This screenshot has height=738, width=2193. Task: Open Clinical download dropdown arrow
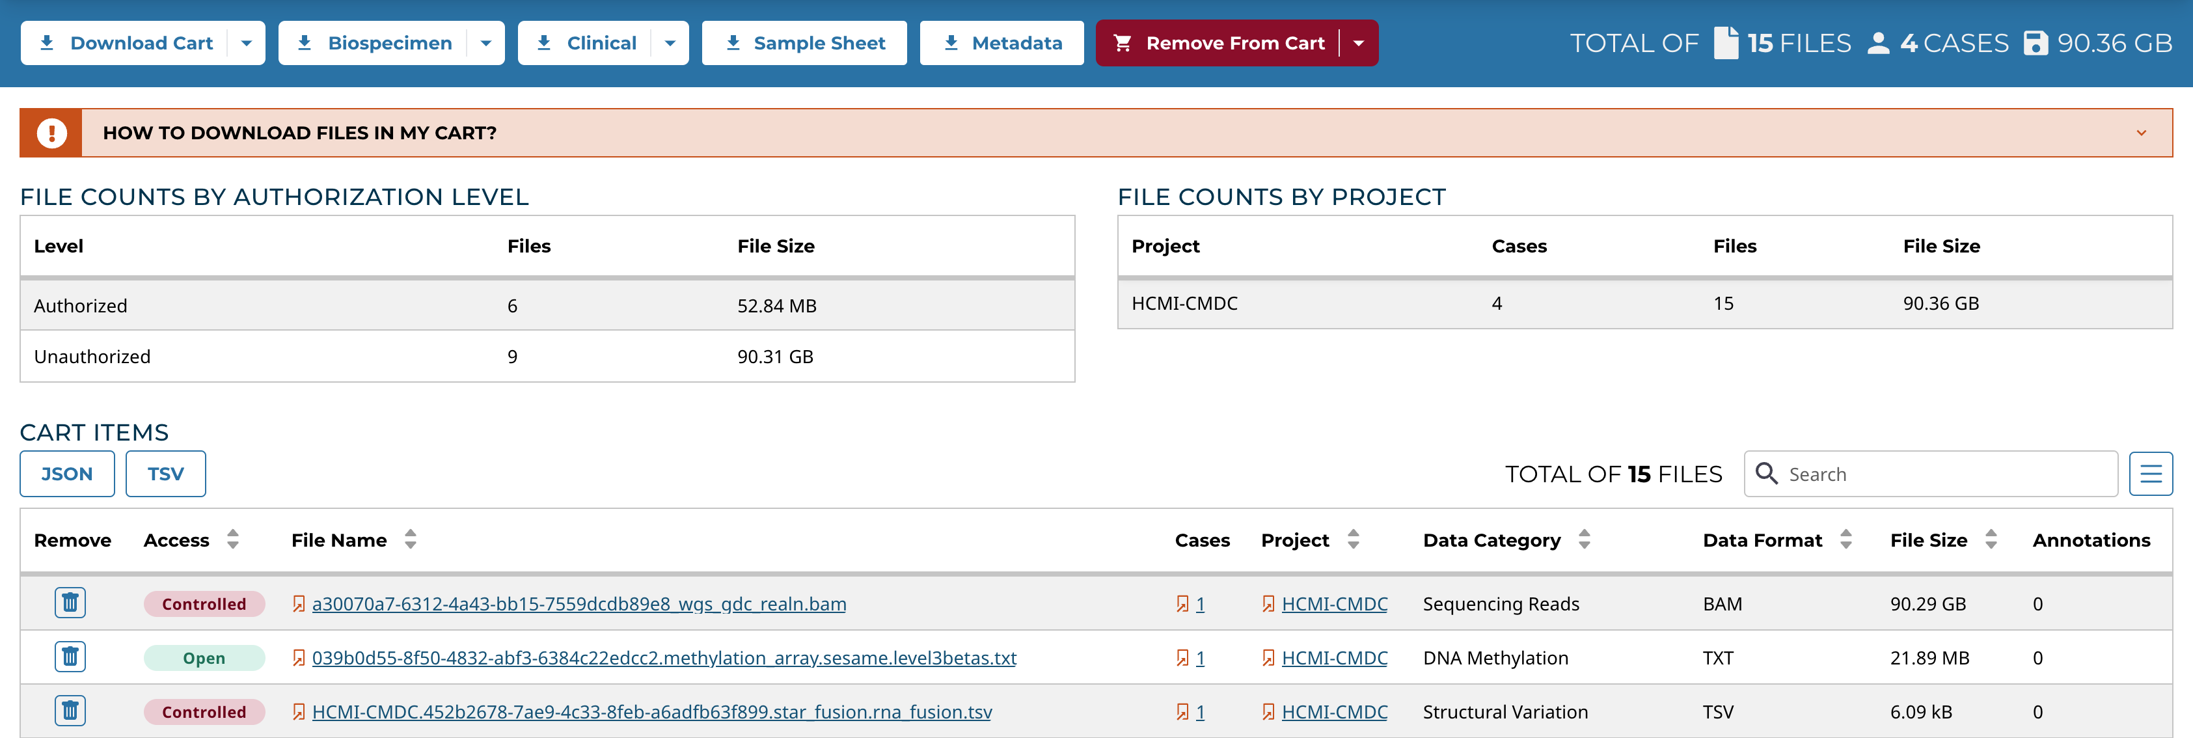point(670,44)
